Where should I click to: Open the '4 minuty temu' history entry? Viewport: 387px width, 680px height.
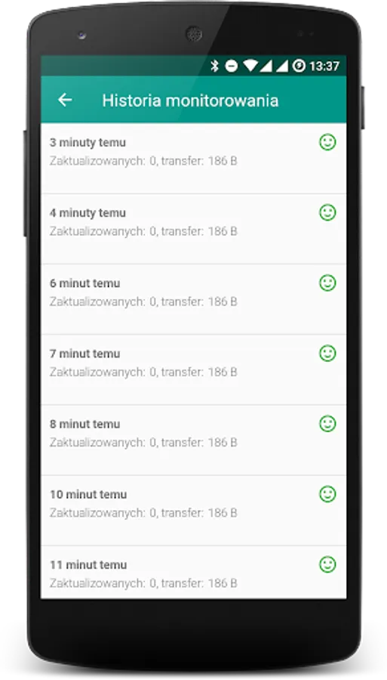(x=193, y=229)
